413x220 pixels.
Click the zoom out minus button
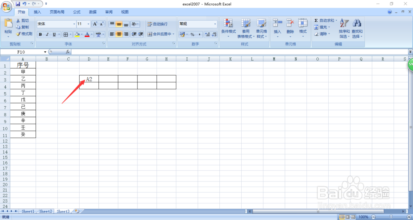point(373,217)
